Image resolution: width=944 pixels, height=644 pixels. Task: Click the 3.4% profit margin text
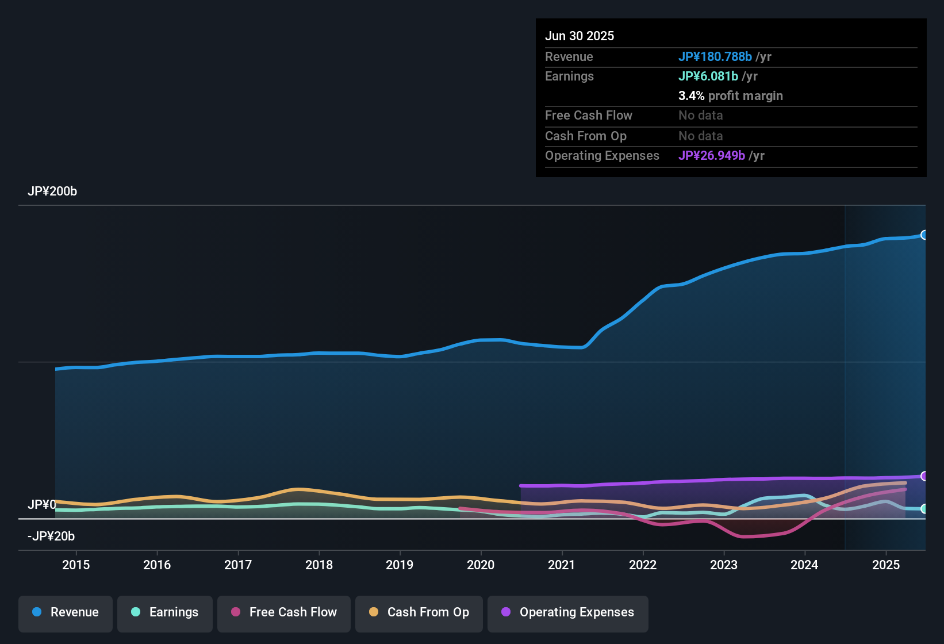click(x=731, y=96)
